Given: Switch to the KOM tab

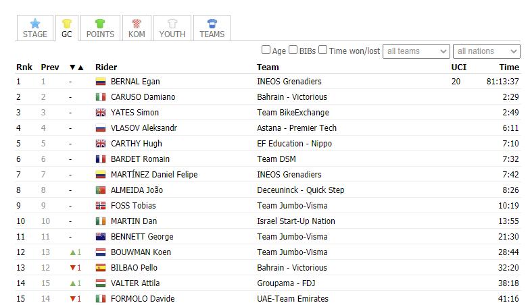Looking at the screenshot, I should (137, 28).
